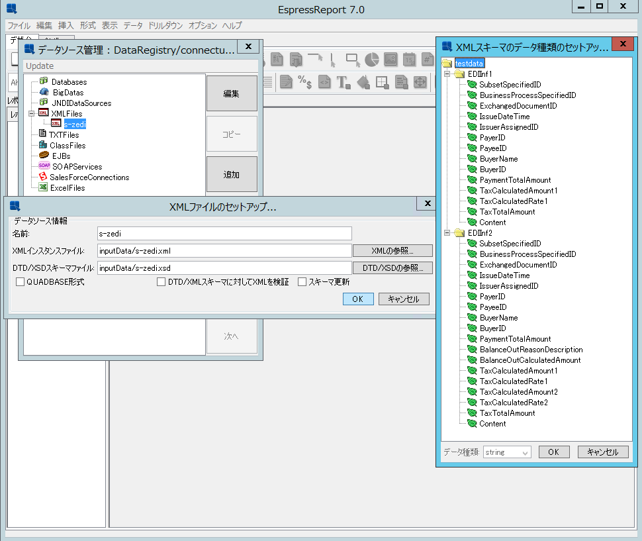Click the document with down arrow toolbar icon
Image resolution: width=642 pixels, height=541 pixels.
[x=296, y=60]
